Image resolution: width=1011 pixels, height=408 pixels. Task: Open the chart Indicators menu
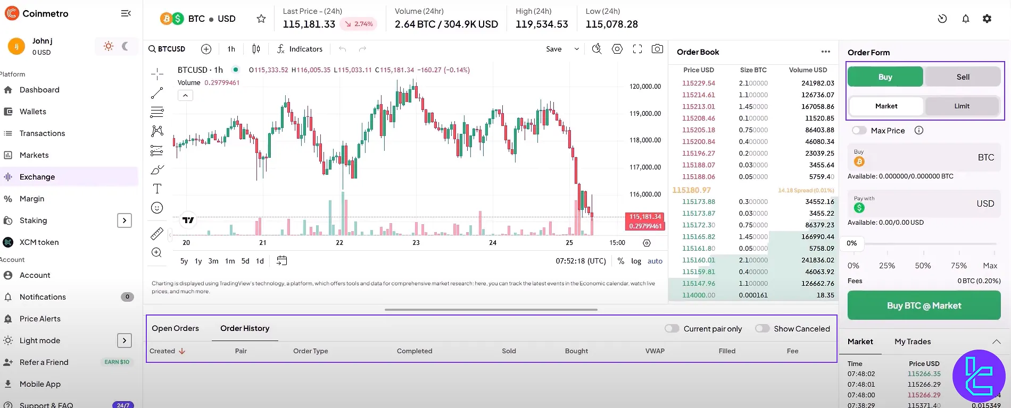click(x=300, y=49)
